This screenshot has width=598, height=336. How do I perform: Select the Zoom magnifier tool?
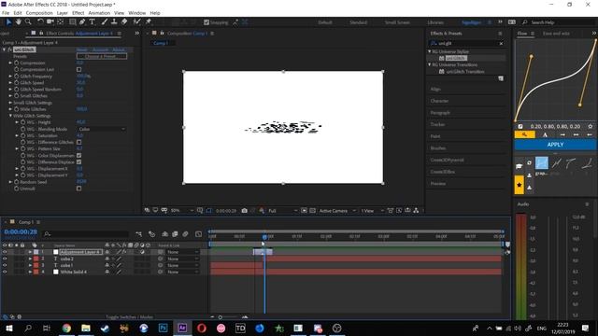tap(28, 22)
